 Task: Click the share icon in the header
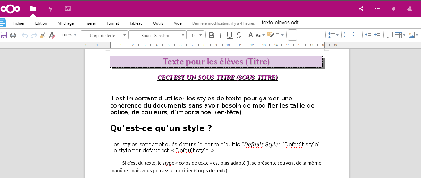click(361, 9)
